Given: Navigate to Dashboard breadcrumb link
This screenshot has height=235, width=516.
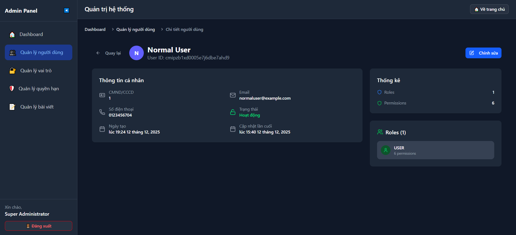Looking at the screenshot, I should pyautogui.click(x=95, y=30).
